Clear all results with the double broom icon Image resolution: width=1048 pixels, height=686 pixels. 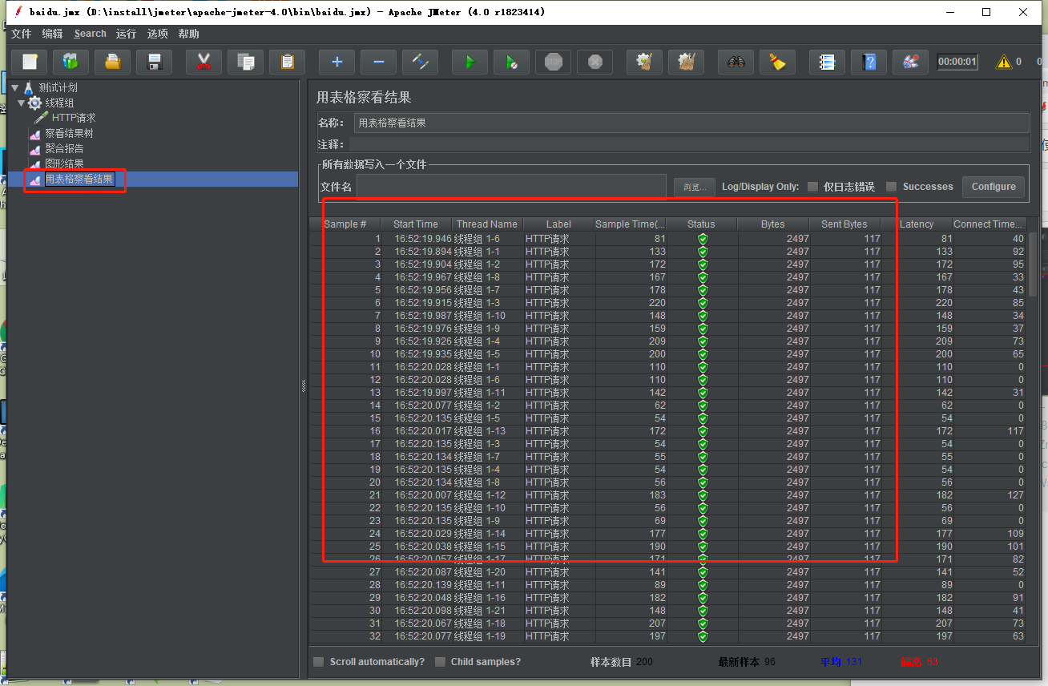(686, 62)
